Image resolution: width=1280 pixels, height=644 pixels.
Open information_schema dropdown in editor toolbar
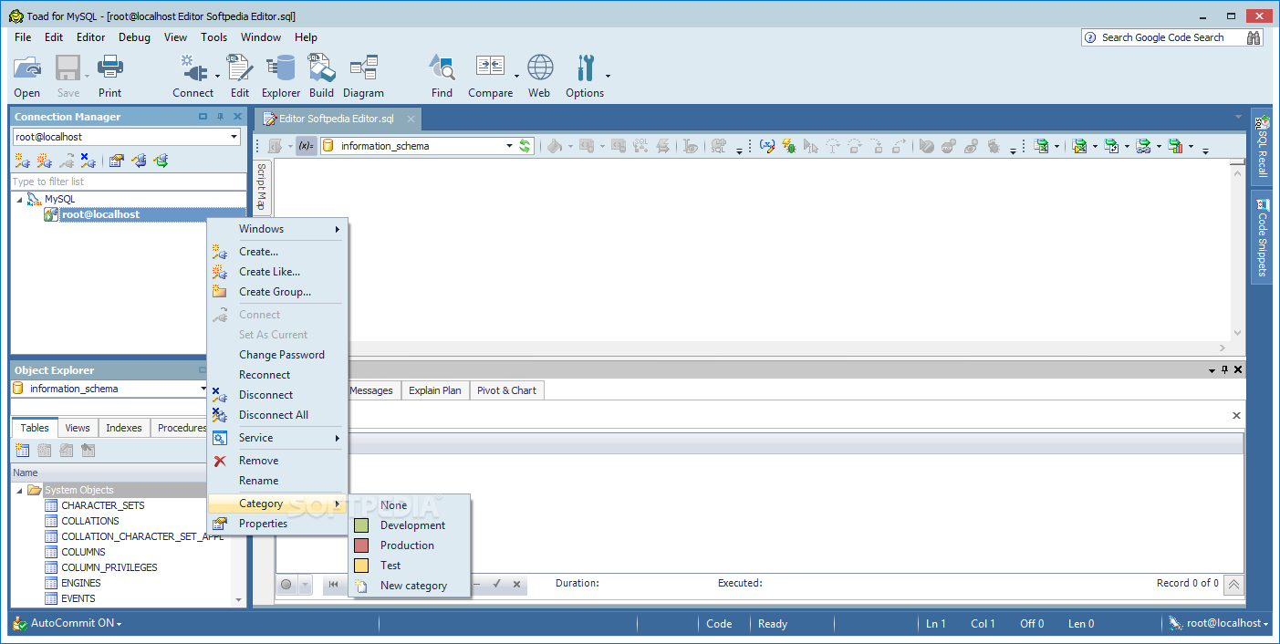(x=509, y=146)
